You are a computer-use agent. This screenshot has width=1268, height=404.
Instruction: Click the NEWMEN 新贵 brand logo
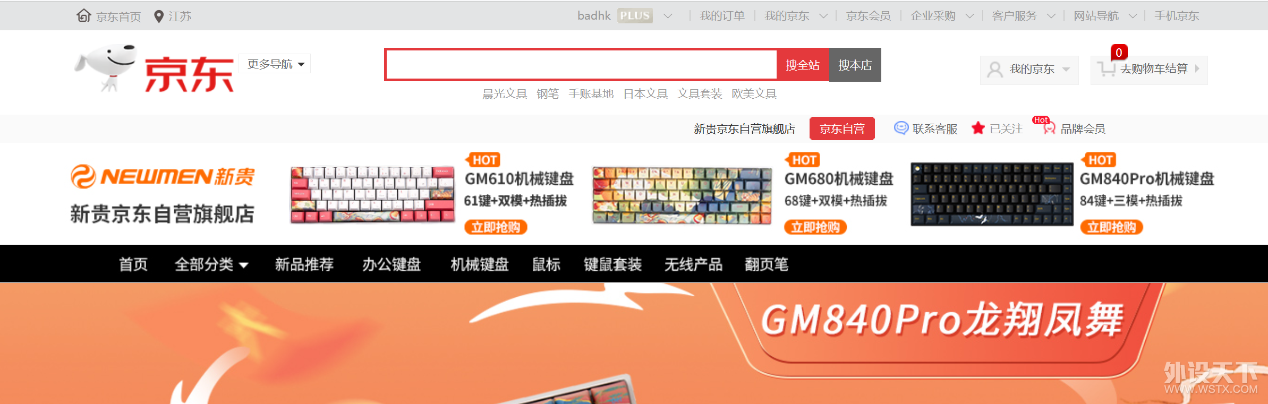tap(163, 177)
